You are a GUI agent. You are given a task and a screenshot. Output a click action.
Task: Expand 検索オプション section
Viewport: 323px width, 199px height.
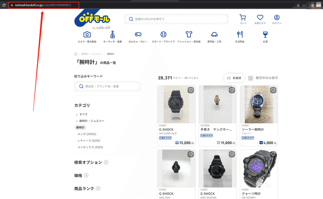click(106, 162)
